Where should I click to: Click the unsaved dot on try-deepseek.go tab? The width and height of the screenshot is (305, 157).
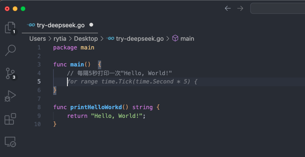(91, 25)
